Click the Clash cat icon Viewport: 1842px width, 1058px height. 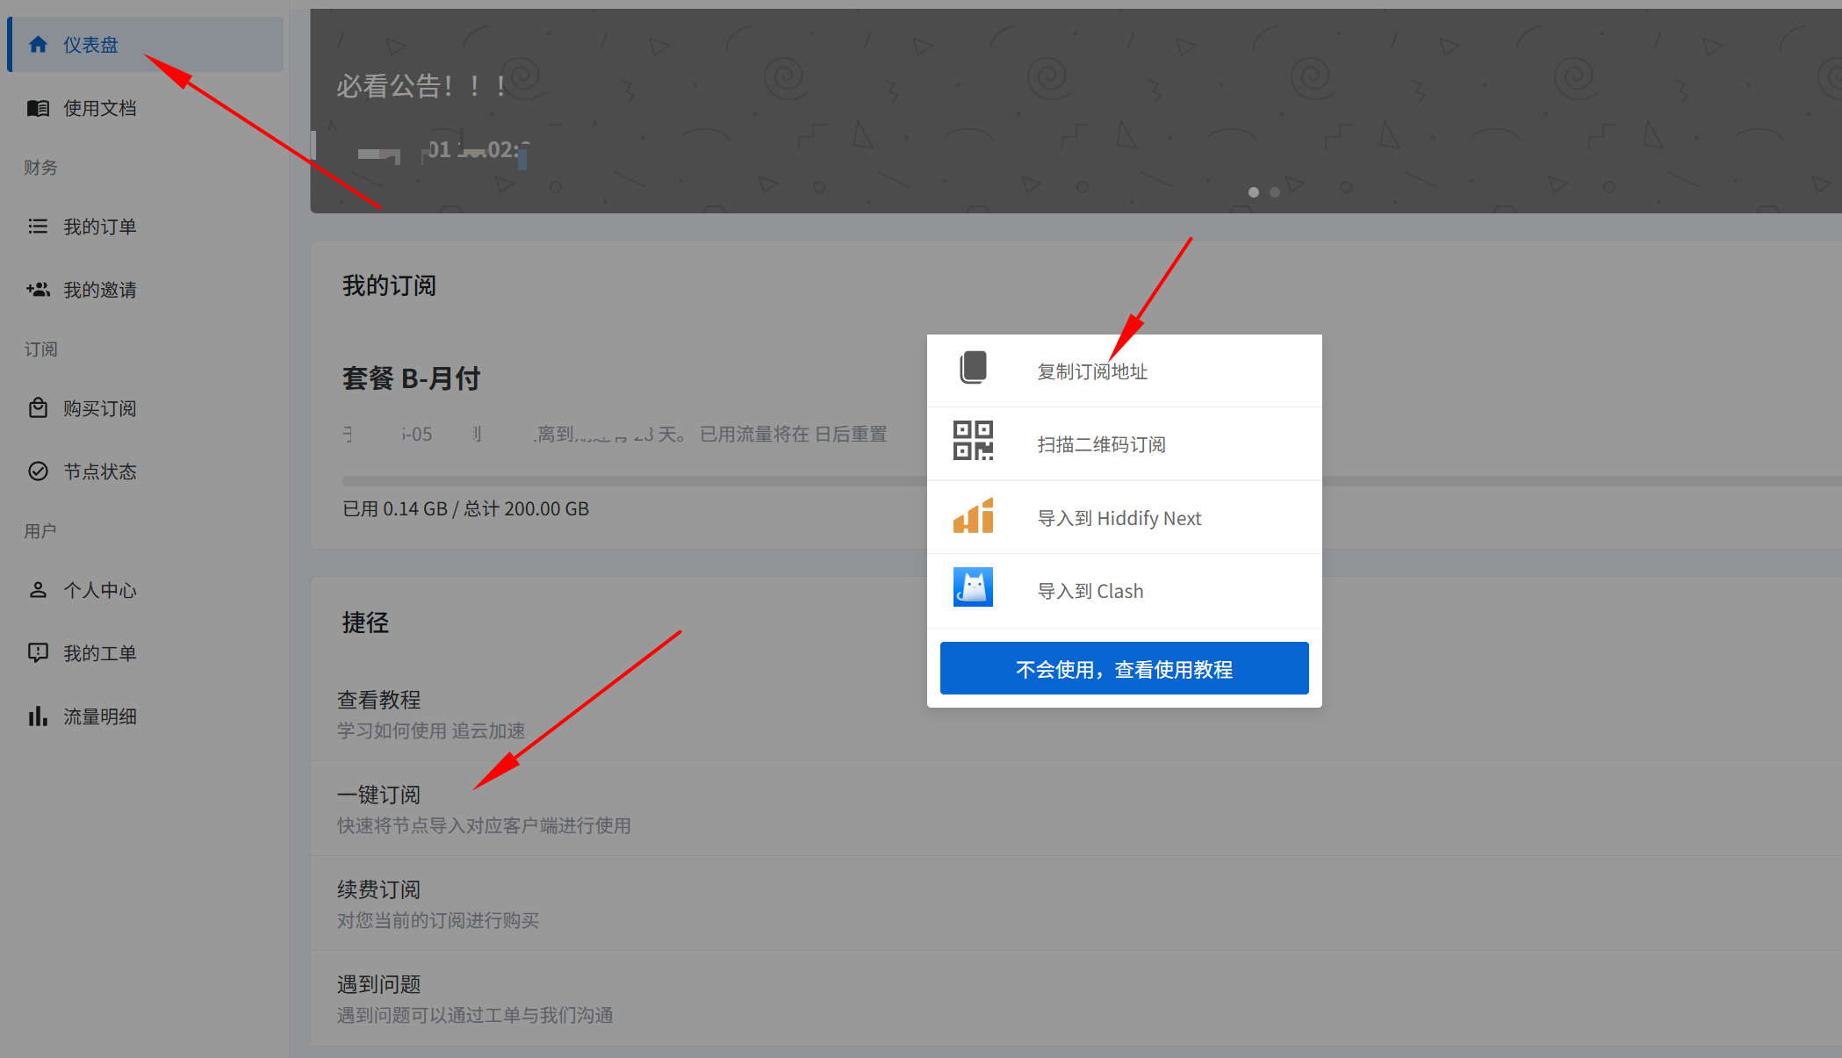click(973, 587)
